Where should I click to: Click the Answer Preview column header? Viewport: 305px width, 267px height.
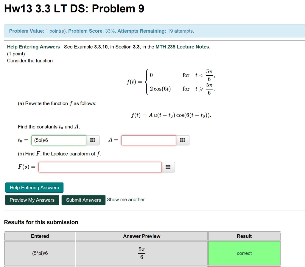click(x=141, y=236)
